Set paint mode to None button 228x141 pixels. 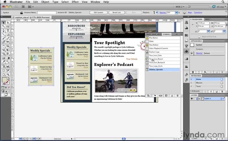pos(9,88)
